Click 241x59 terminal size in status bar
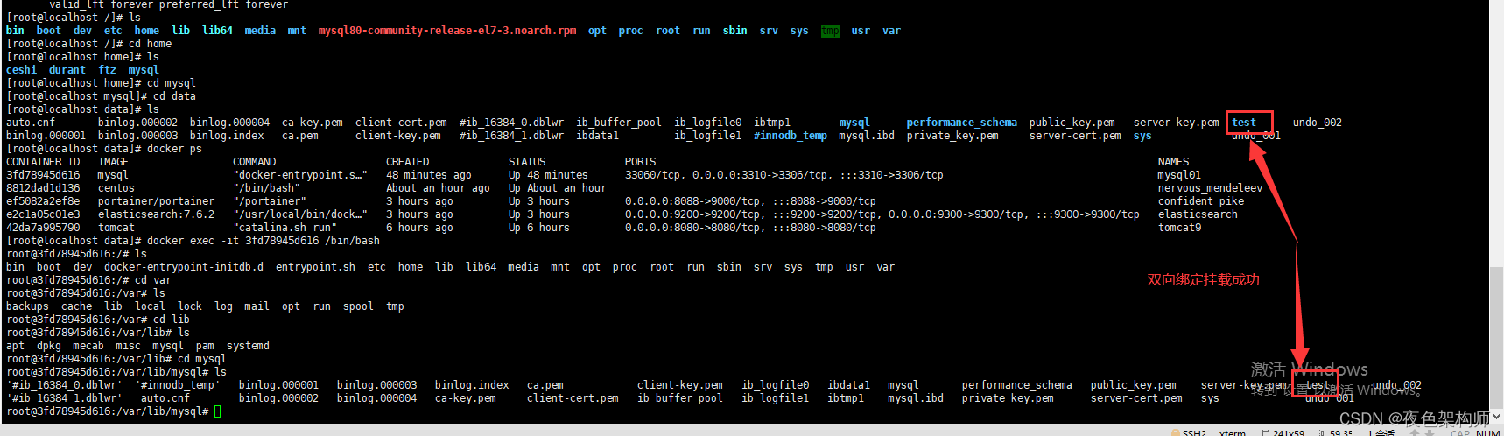Screen dimensions: 1504x436 (1283, 432)
